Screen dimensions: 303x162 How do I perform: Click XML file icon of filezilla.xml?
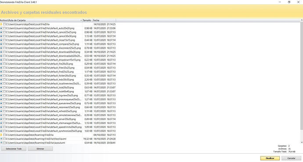[1, 139]
